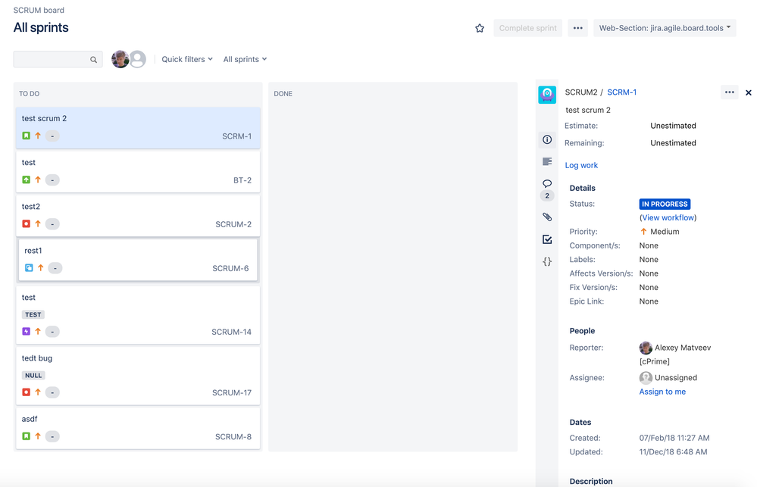Image resolution: width=757 pixels, height=487 pixels.
Task: Click the DONE column header
Action: (283, 94)
